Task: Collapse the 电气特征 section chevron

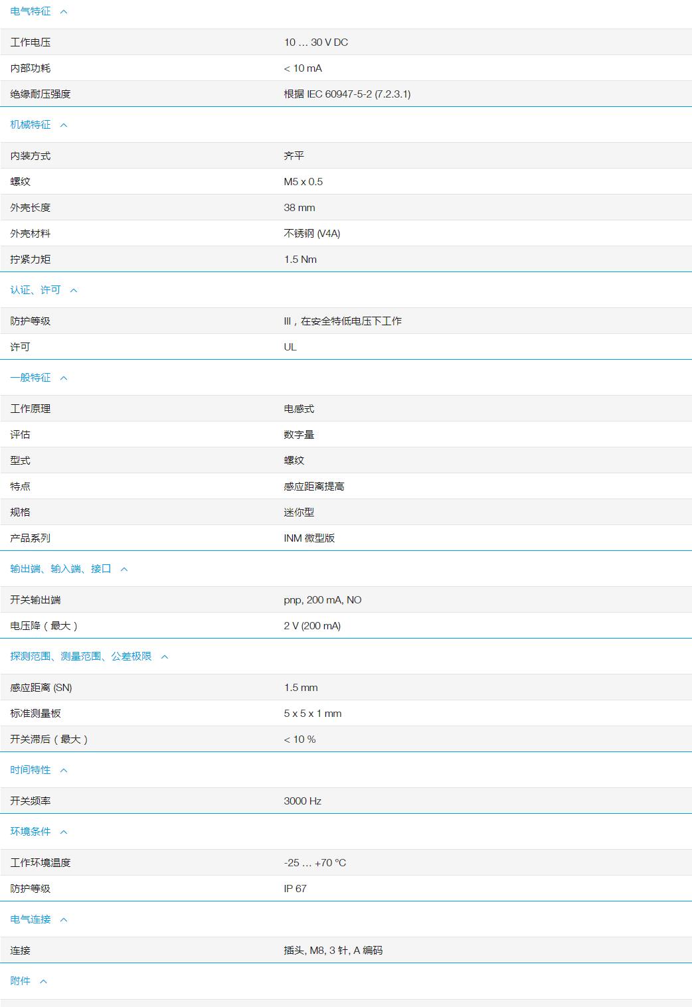Action: pyautogui.click(x=62, y=11)
